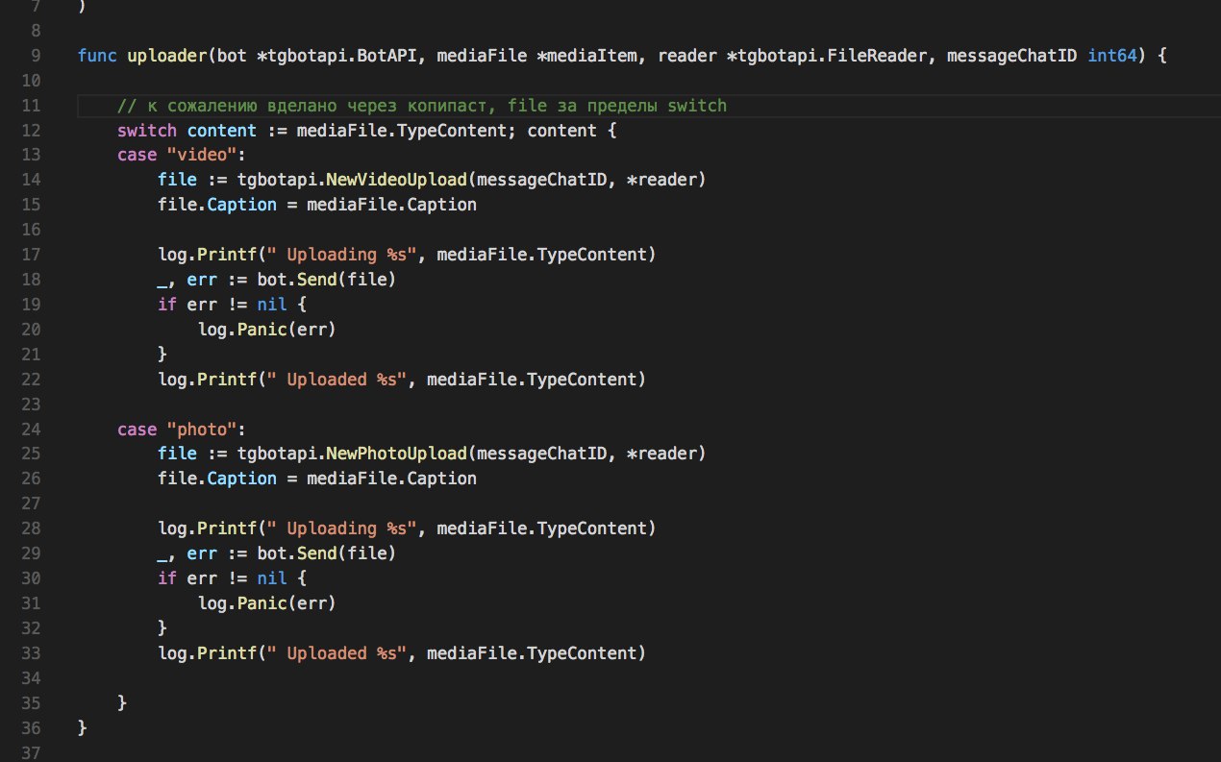This screenshot has height=762, width=1221.
Task: Click line number 9 in the gutter
Action: 36,56
